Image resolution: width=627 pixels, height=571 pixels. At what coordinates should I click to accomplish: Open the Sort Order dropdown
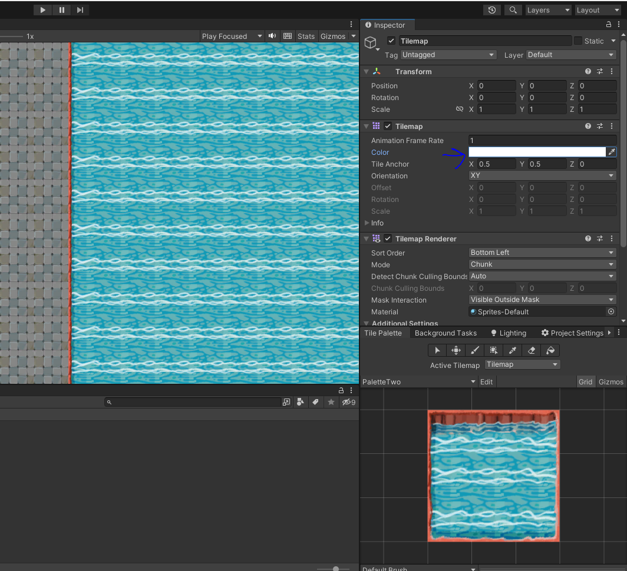pyautogui.click(x=542, y=253)
